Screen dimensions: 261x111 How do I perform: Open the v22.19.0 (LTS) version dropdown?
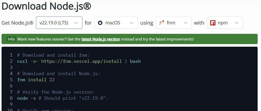(x=59, y=23)
